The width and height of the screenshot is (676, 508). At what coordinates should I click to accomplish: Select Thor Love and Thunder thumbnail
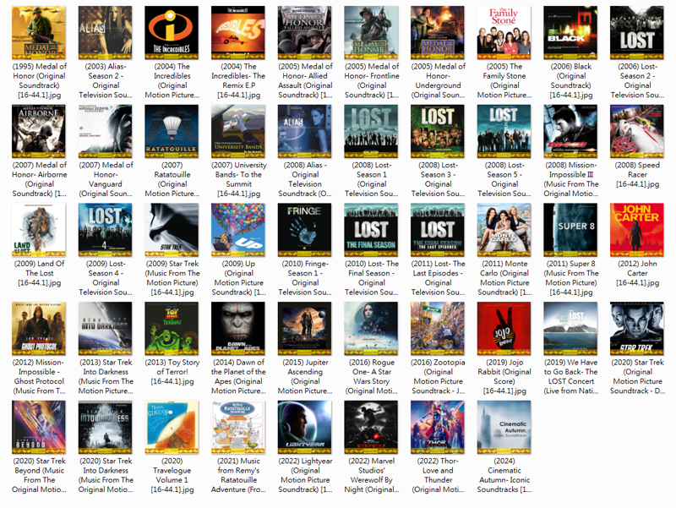[438, 428]
